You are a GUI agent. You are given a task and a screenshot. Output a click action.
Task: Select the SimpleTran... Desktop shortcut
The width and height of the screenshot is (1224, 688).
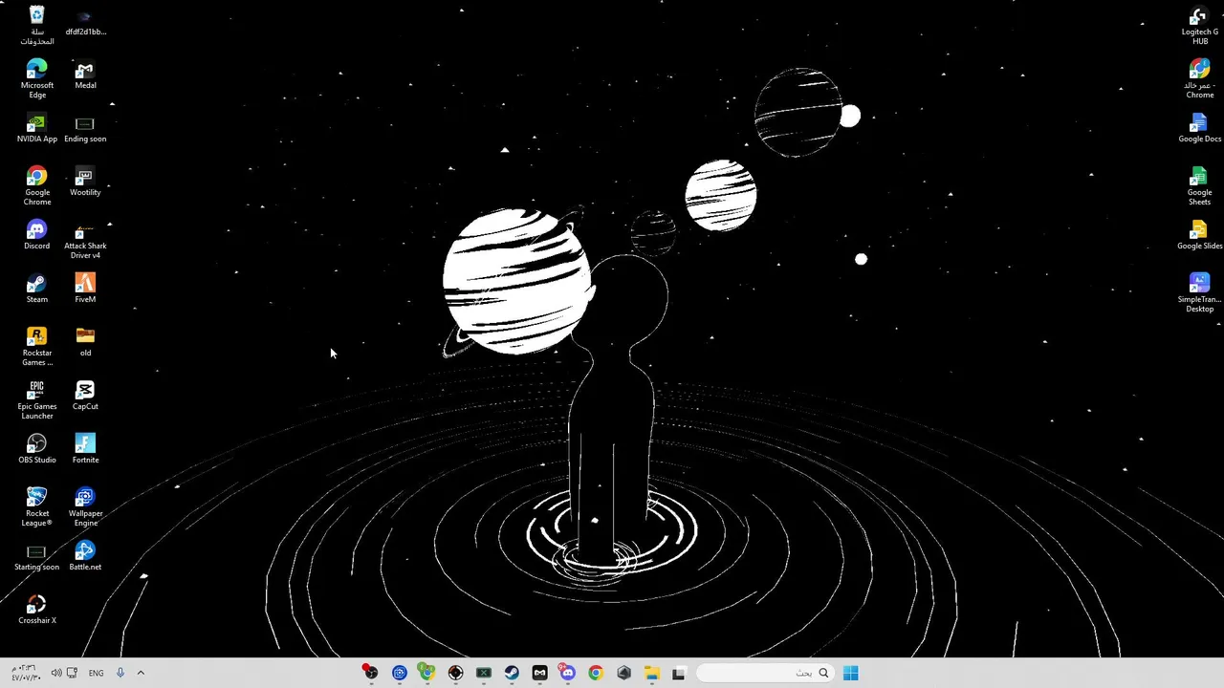(1199, 292)
